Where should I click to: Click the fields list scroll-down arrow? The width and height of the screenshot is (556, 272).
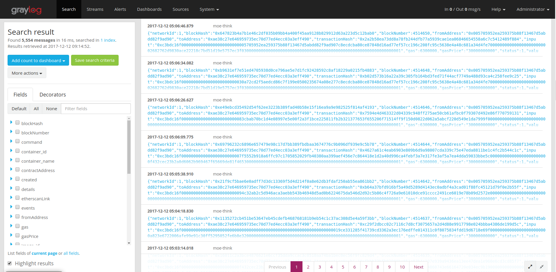129,243
